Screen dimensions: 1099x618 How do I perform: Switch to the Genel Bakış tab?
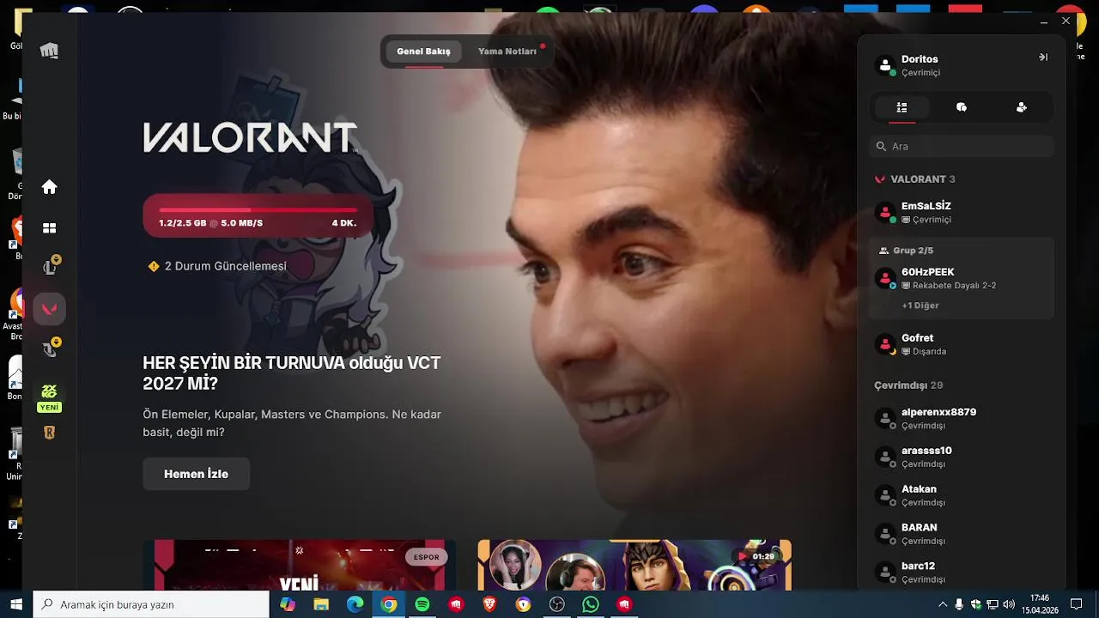[423, 51]
